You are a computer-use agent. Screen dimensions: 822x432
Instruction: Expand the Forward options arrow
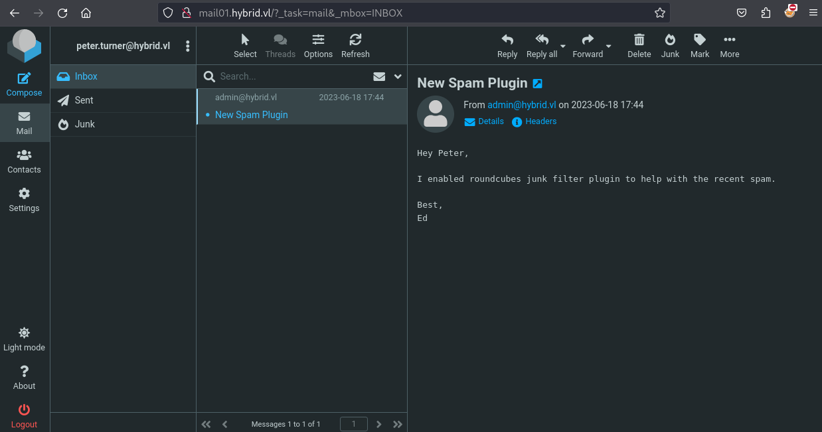[609, 46]
